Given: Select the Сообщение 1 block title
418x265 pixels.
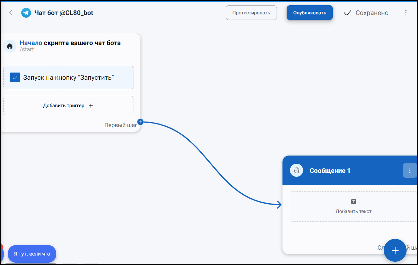Looking at the screenshot, I should [x=330, y=171].
